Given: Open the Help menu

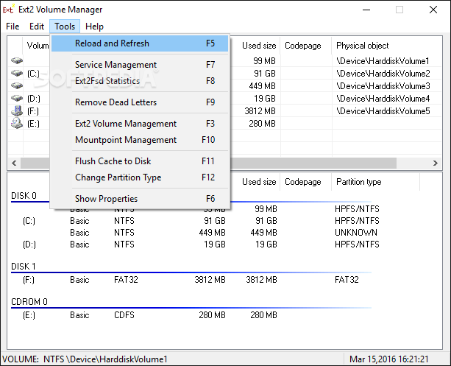Looking at the screenshot, I should [x=94, y=27].
